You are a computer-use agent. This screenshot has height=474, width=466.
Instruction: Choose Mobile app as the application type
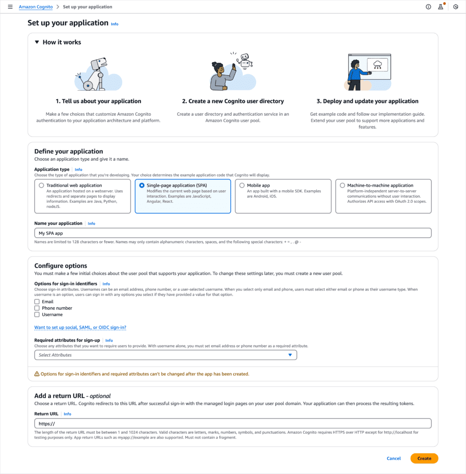click(242, 185)
